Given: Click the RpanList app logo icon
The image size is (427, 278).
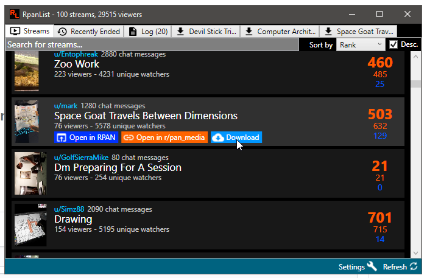Looking at the screenshot, I should [x=14, y=14].
